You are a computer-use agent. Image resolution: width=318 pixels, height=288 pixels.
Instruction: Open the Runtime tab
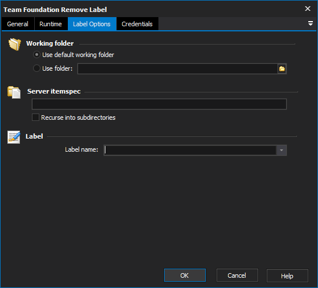(x=51, y=24)
